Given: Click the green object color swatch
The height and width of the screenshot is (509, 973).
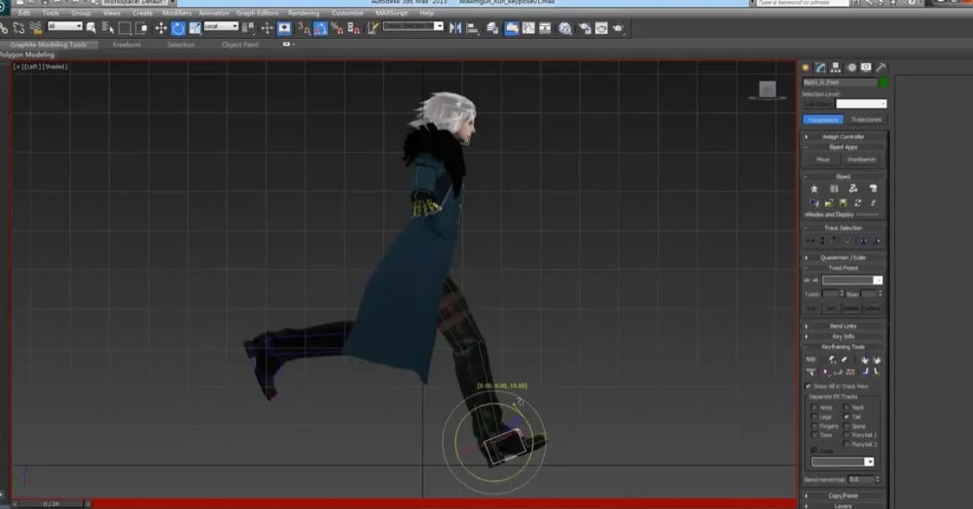Looking at the screenshot, I should click(x=883, y=83).
